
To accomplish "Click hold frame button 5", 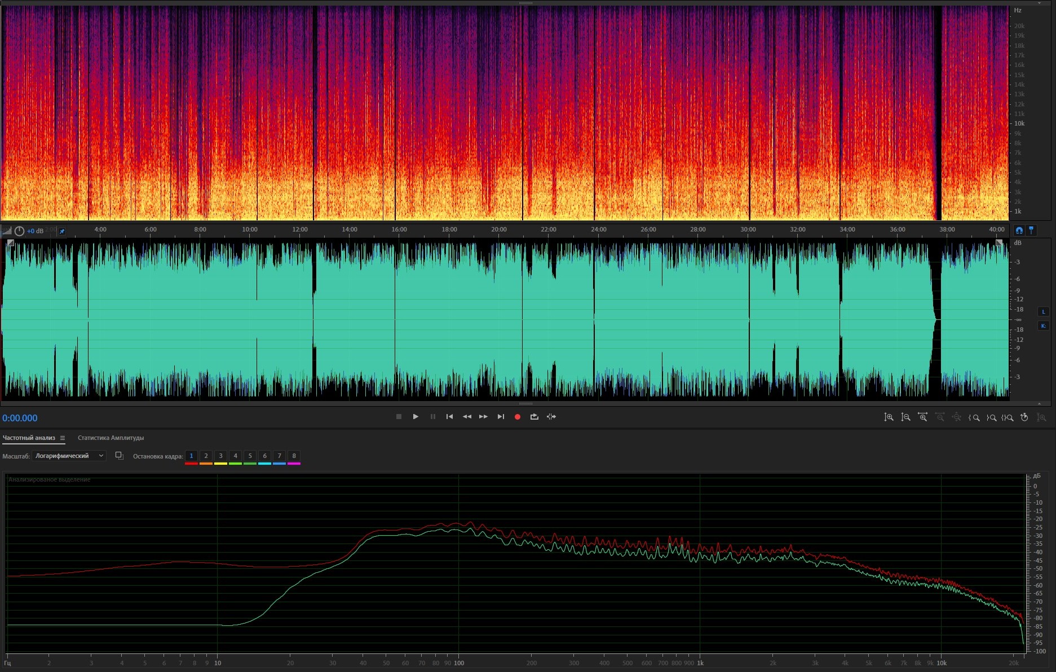I will pos(250,456).
